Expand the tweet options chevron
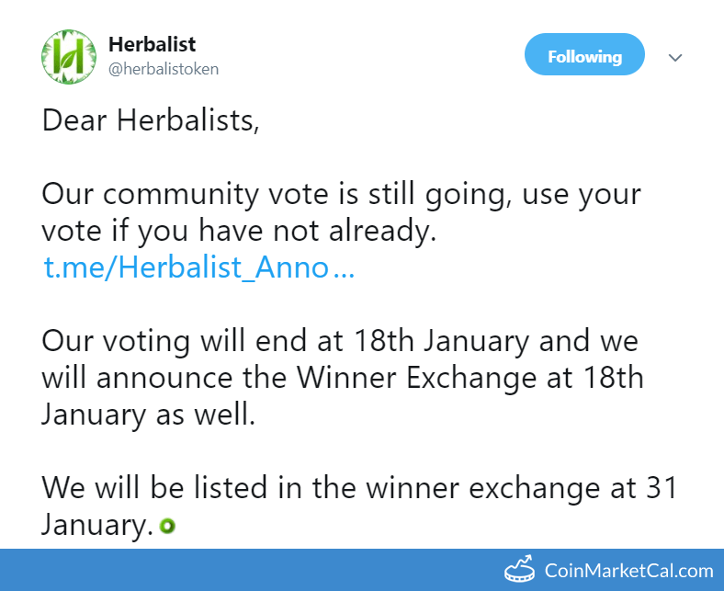724x591 pixels. coord(675,58)
